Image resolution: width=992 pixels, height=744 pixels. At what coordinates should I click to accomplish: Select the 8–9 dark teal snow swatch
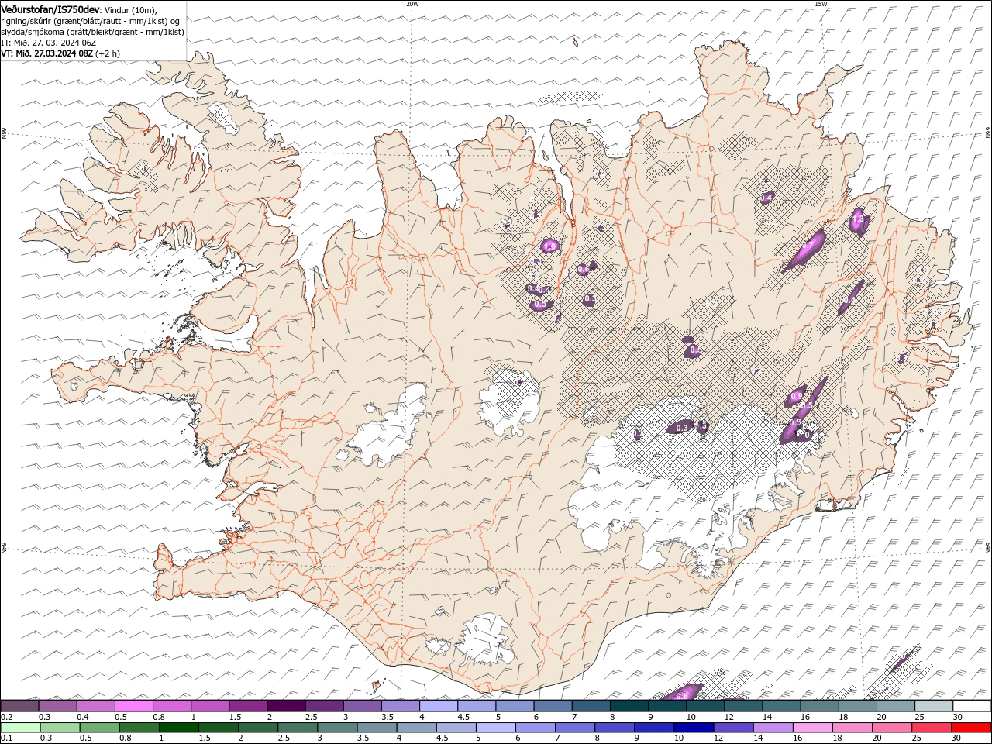pyautogui.click(x=629, y=706)
